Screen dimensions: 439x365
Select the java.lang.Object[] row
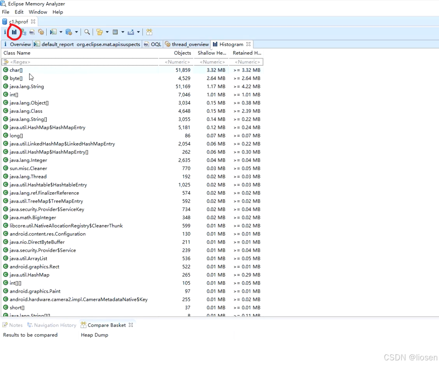click(x=132, y=103)
